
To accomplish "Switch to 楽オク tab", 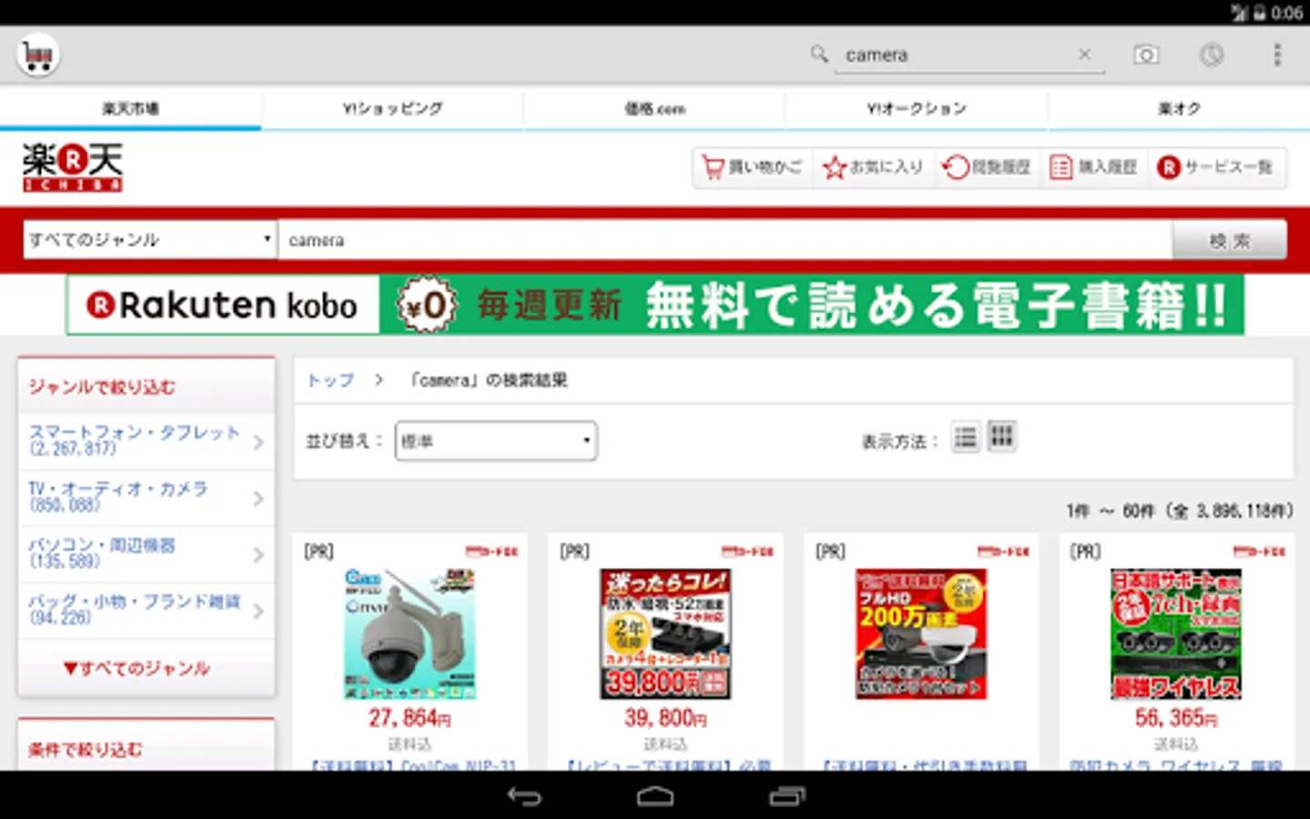I will coord(1179,108).
